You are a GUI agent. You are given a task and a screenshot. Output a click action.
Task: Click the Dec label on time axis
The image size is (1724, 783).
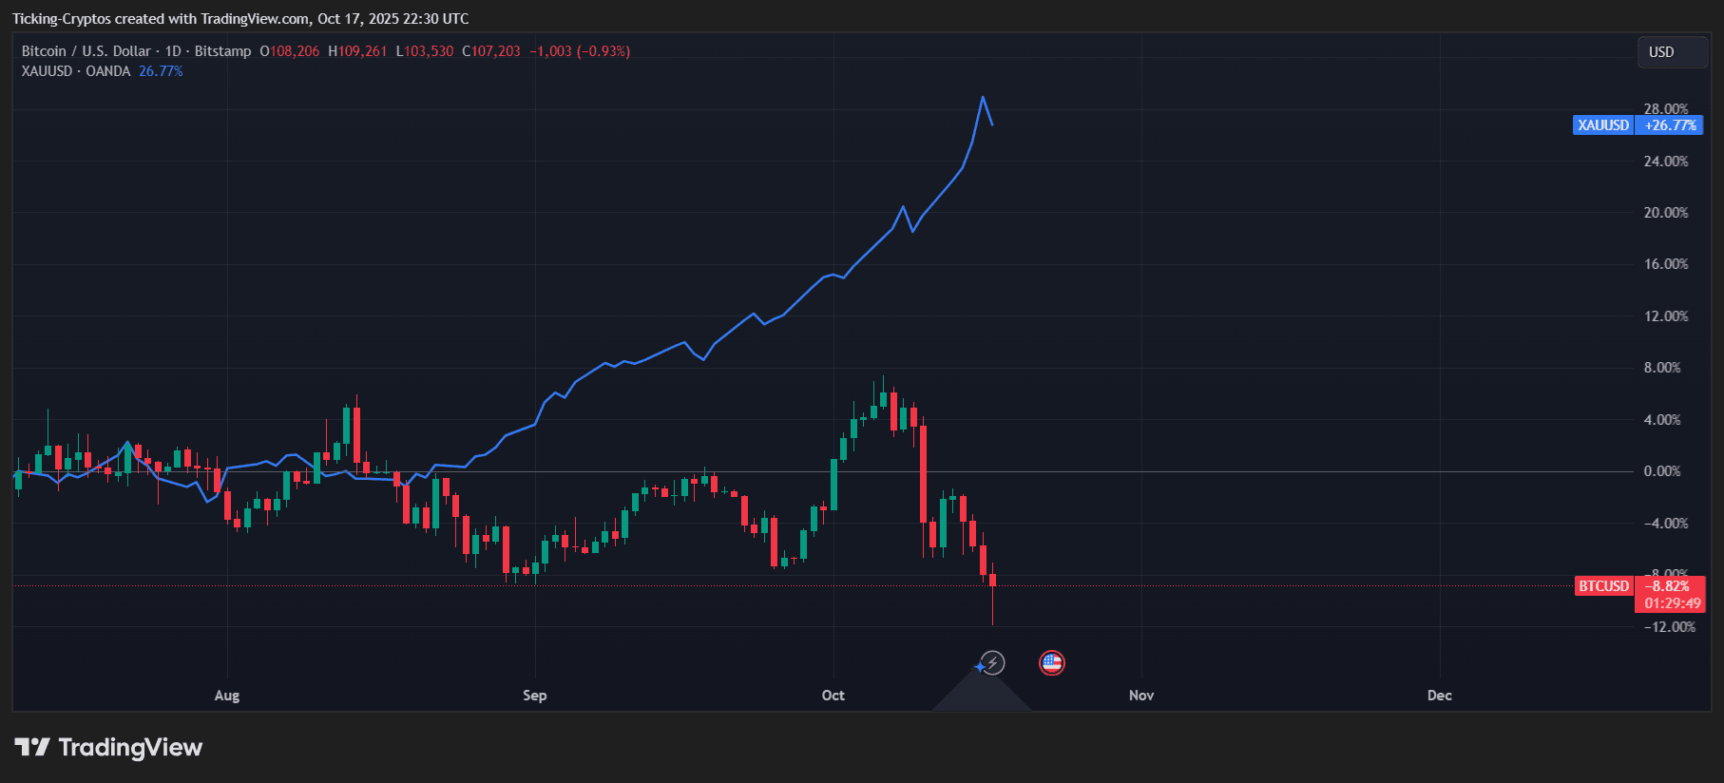point(1439,696)
